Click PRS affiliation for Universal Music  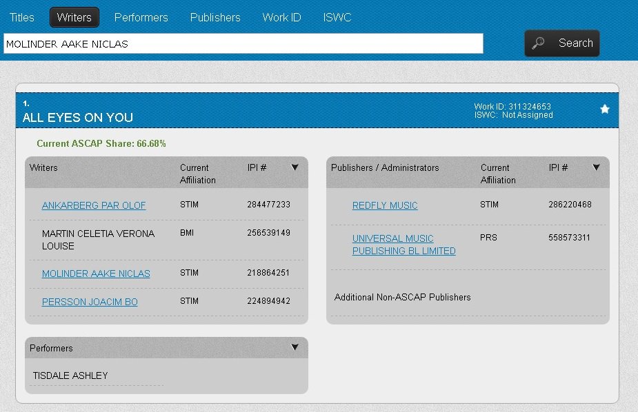coord(488,238)
